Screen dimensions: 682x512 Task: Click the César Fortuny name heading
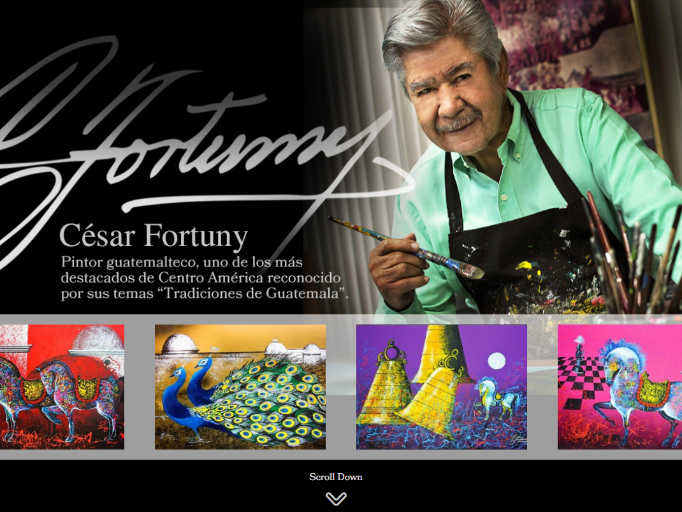point(154,236)
